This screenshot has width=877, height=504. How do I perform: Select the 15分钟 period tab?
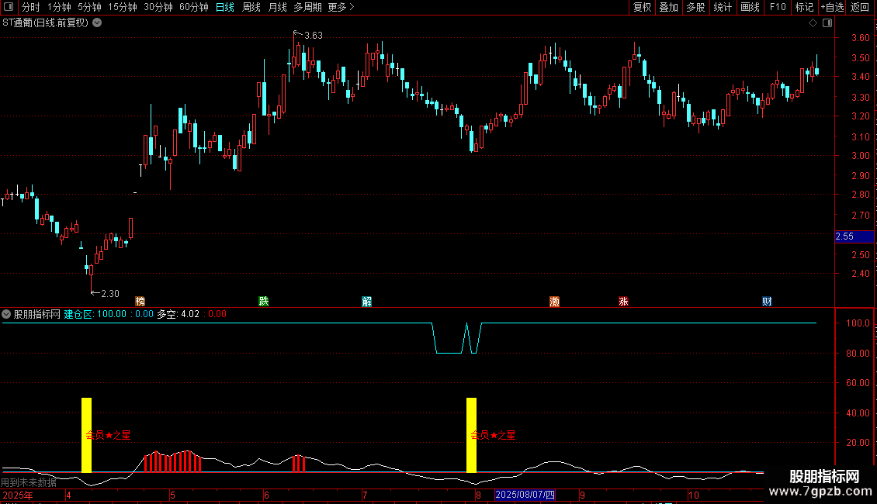point(123,7)
